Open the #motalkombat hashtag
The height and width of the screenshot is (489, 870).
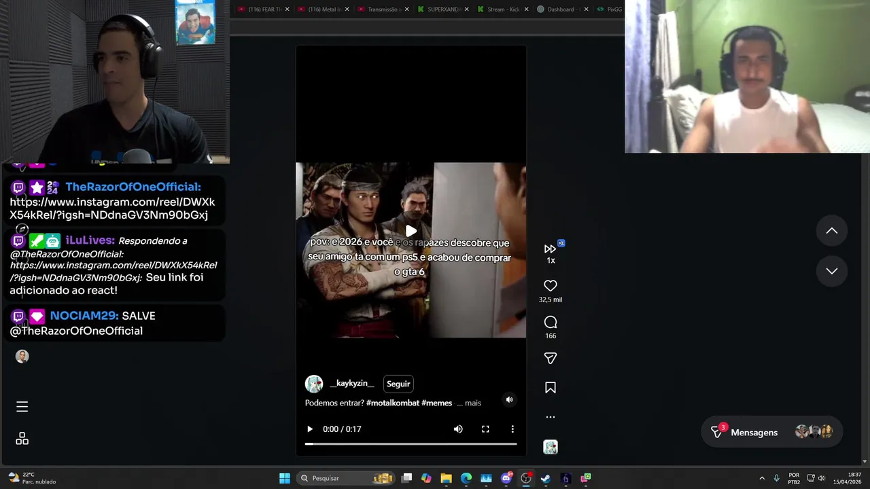392,403
